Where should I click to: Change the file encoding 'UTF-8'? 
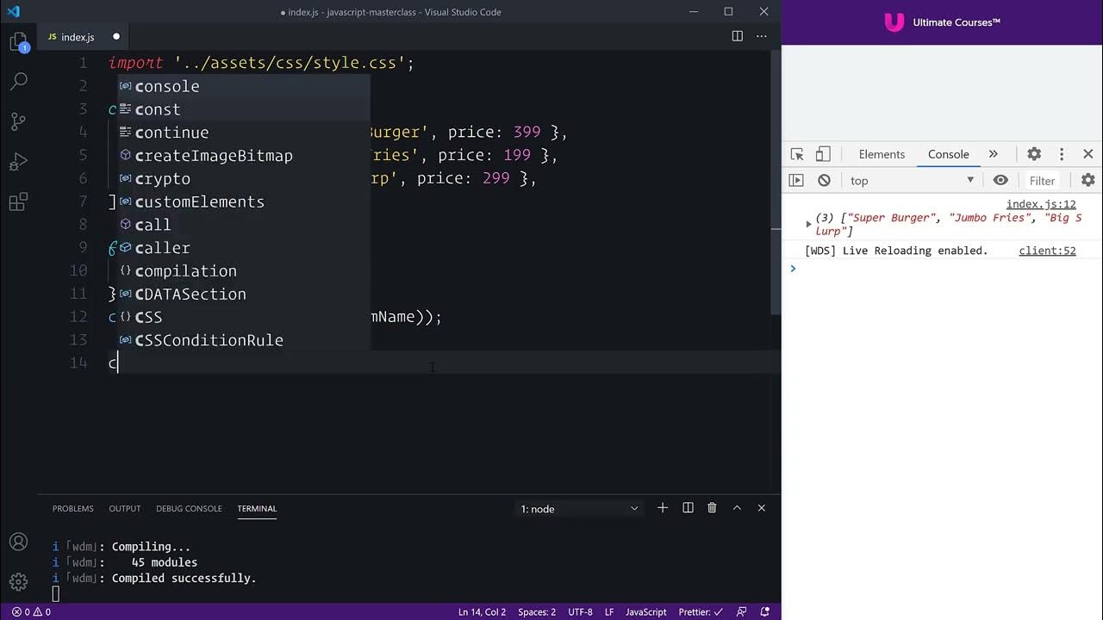[x=580, y=612]
